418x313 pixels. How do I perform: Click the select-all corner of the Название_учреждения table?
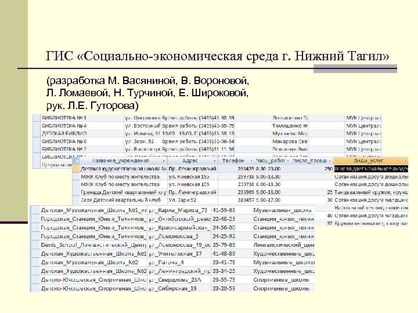click(76, 161)
